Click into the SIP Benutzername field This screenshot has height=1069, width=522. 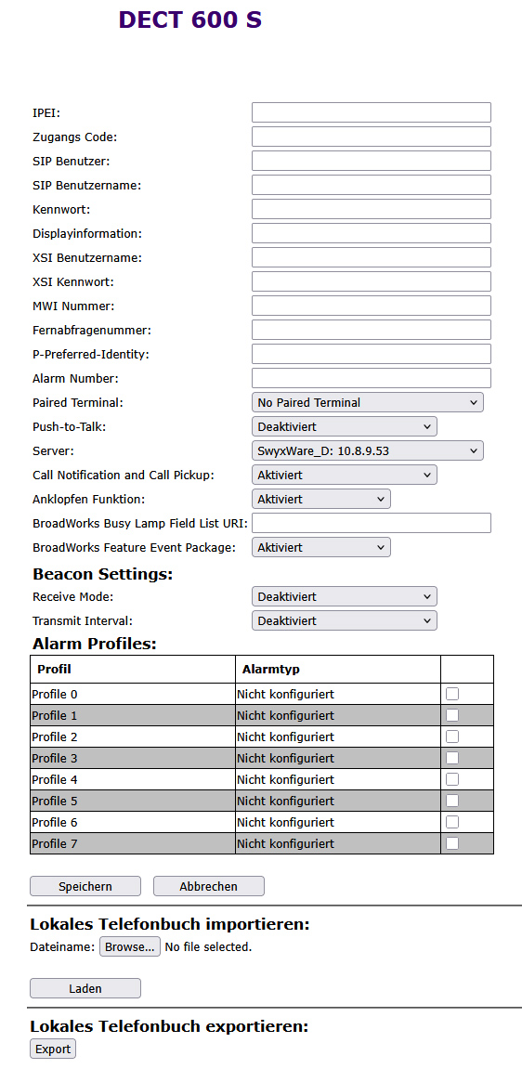[x=372, y=185]
